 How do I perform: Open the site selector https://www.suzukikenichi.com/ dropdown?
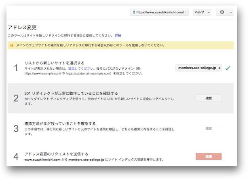pyautogui.click(x=159, y=12)
